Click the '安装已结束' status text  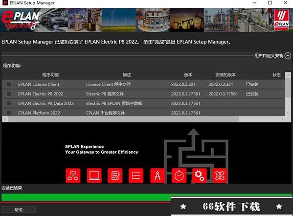click(12, 188)
